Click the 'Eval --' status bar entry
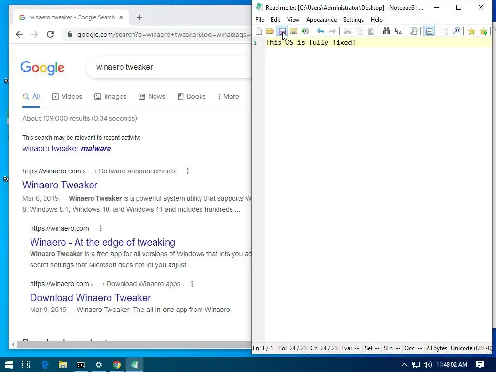This screenshot has height=372, width=496. click(350, 348)
